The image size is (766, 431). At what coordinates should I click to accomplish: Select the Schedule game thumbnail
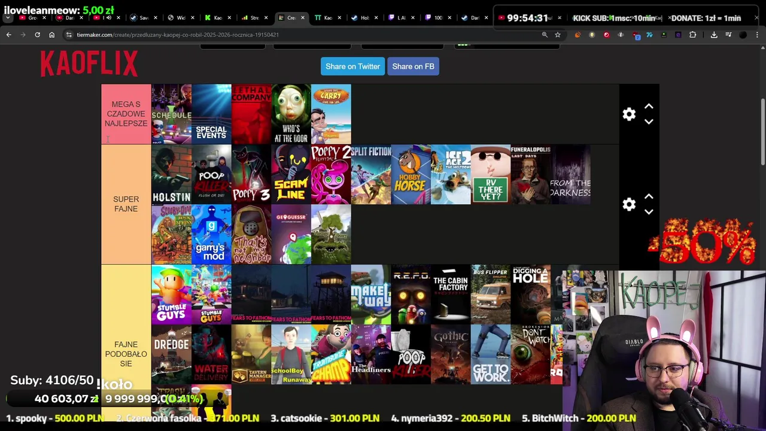click(171, 114)
